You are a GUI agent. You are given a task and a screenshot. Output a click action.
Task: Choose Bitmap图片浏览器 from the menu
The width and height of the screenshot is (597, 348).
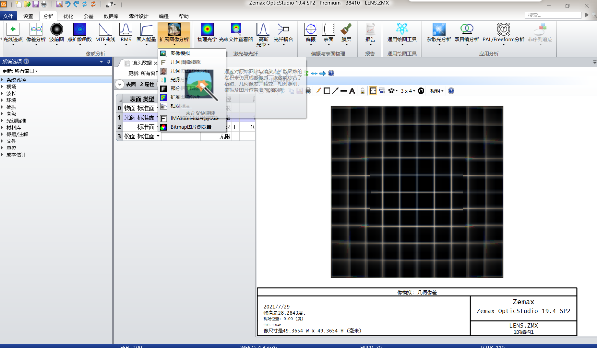click(192, 127)
